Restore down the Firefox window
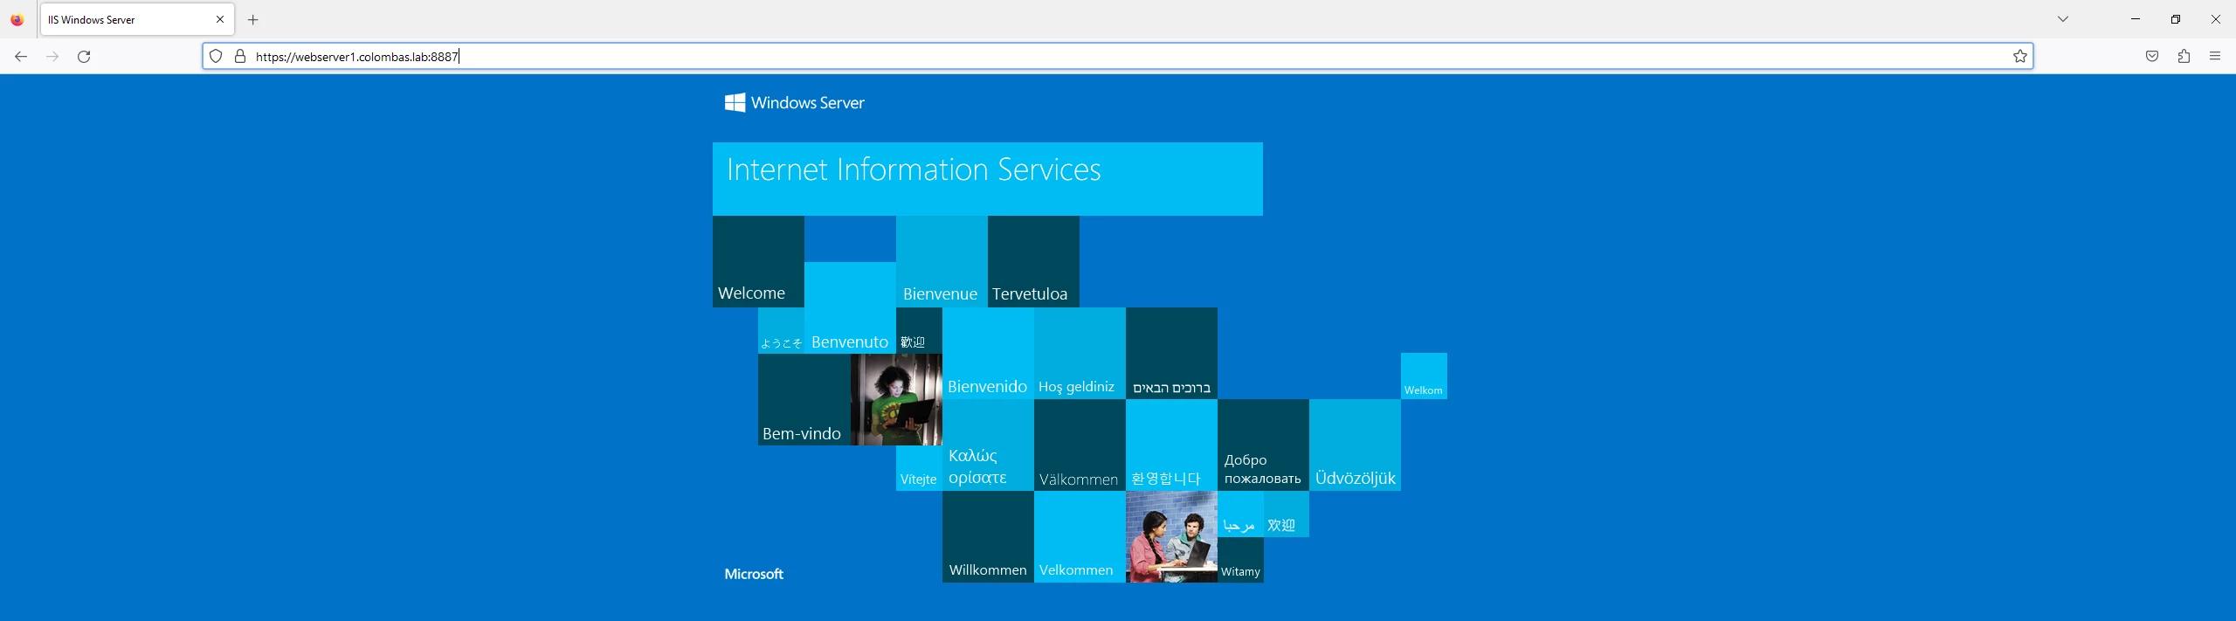This screenshot has width=2236, height=621. pos(2176,19)
